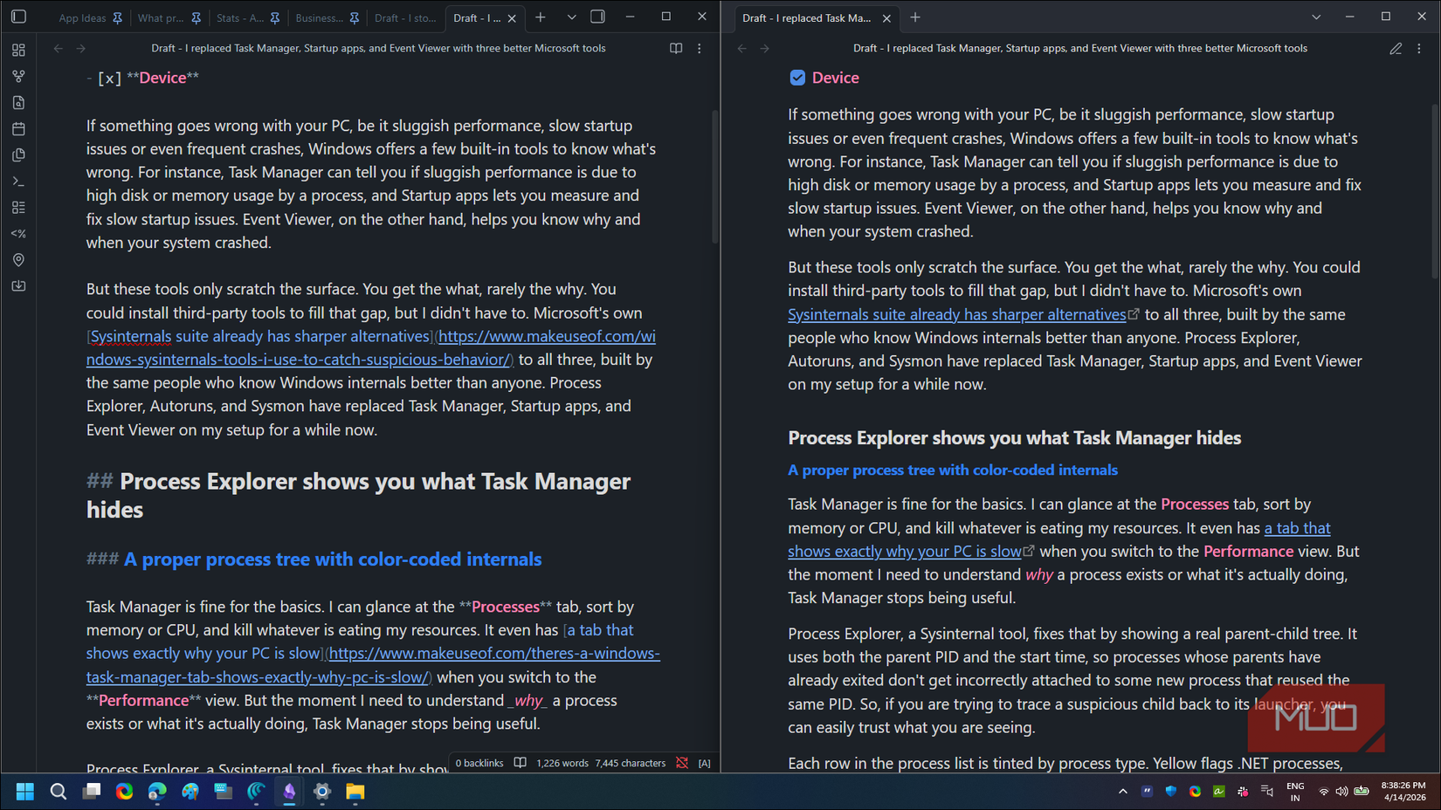The height and width of the screenshot is (810, 1441).
Task: Open 'Sysinternals suite already has sharper alternatives' preview link
Action: (x=957, y=314)
